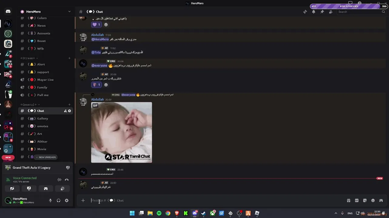Click the red NEW server indicator
Screen dimensions: 389x218
(x=8, y=157)
